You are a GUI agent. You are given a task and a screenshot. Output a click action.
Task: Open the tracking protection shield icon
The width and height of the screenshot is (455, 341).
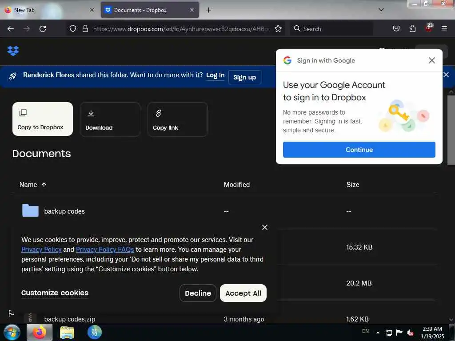pos(73,29)
